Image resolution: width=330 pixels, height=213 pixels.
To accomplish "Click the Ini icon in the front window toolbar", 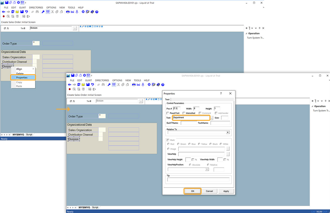I will 138,85.
